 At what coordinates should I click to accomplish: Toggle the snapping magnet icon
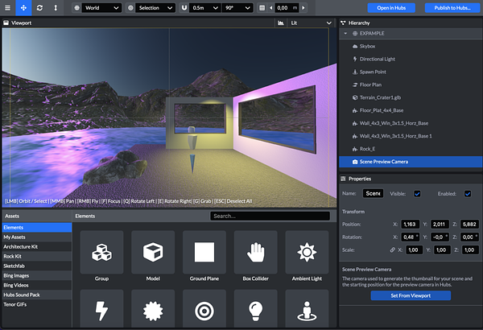click(184, 7)
